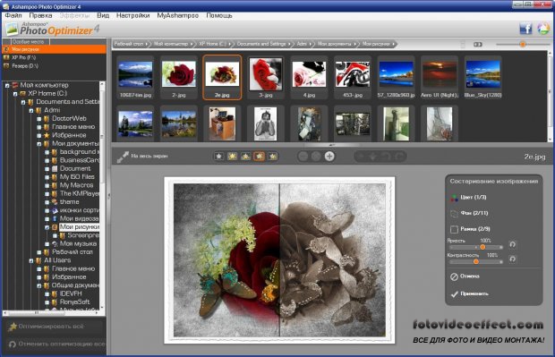Click the Picasa web album icon
Viewport: 555px width, 357px height.
(x=543, y=29)
